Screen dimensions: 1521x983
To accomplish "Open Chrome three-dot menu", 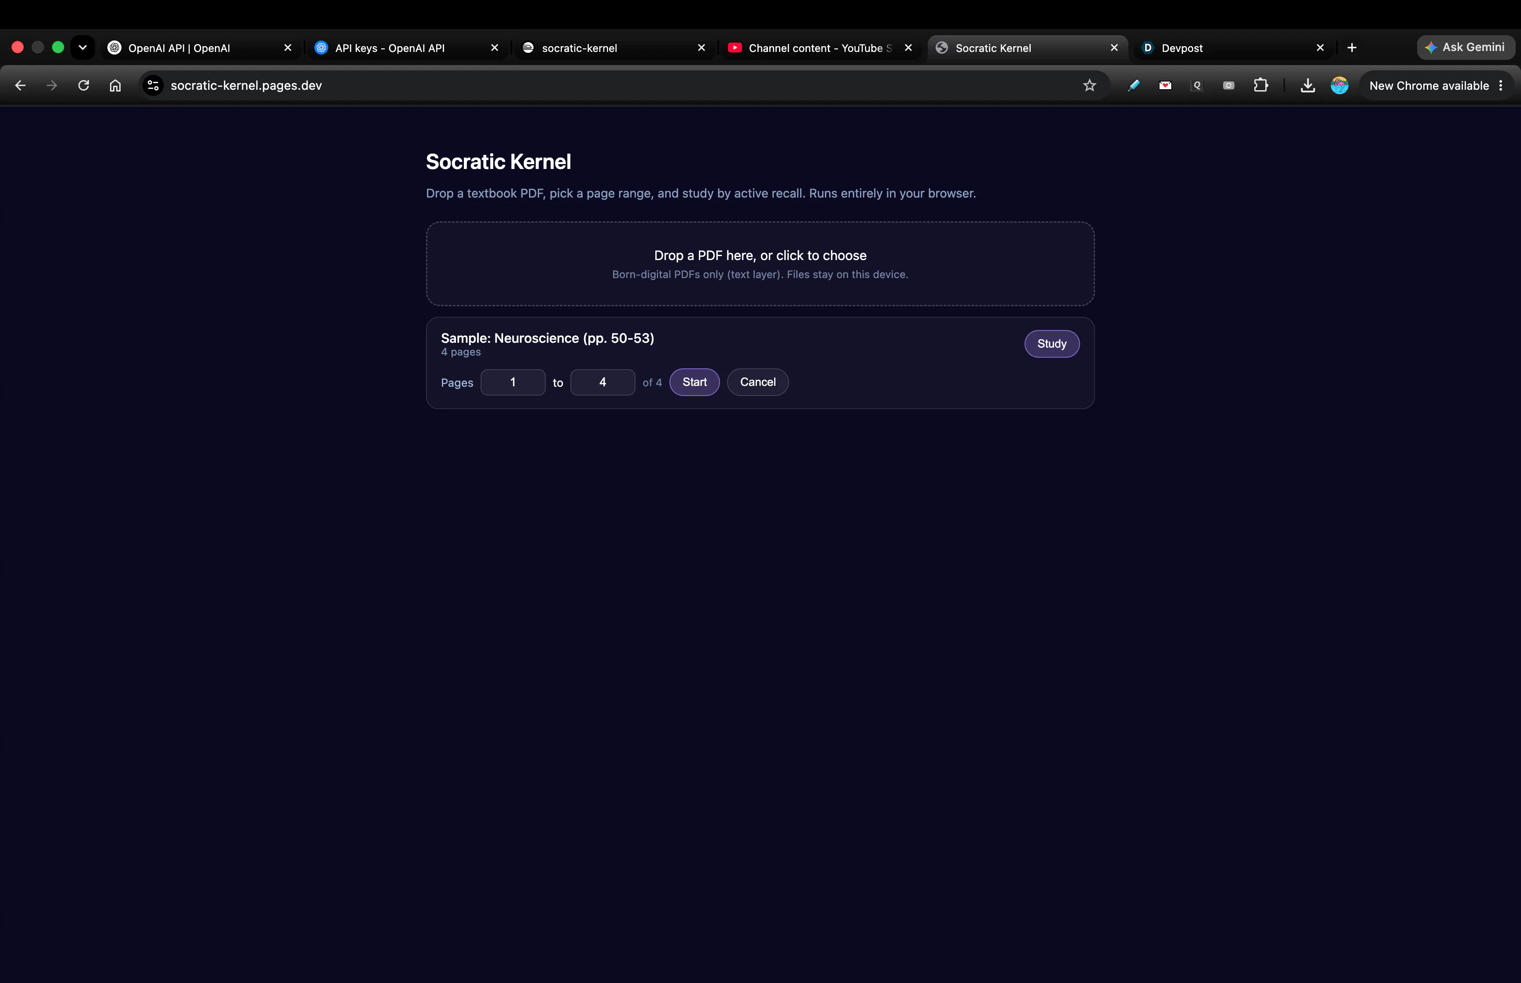I will (1501, 85).
